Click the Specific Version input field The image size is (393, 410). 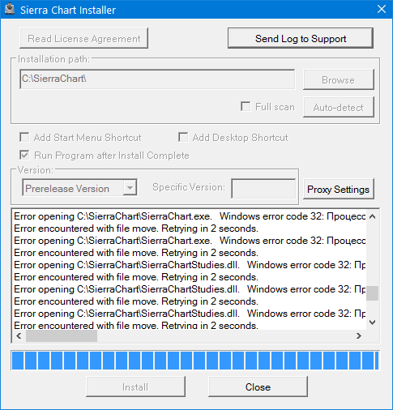tap(263, 188)
